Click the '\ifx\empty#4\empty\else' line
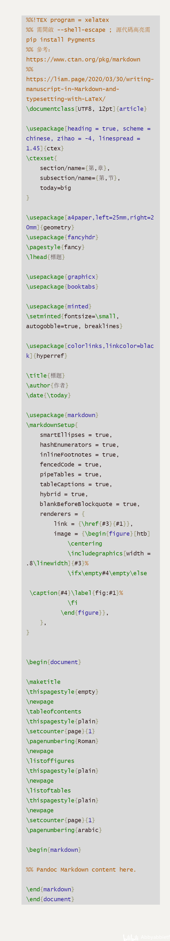Image resolution: width=170 pixels, height=941 pixels. pos(107,573)
